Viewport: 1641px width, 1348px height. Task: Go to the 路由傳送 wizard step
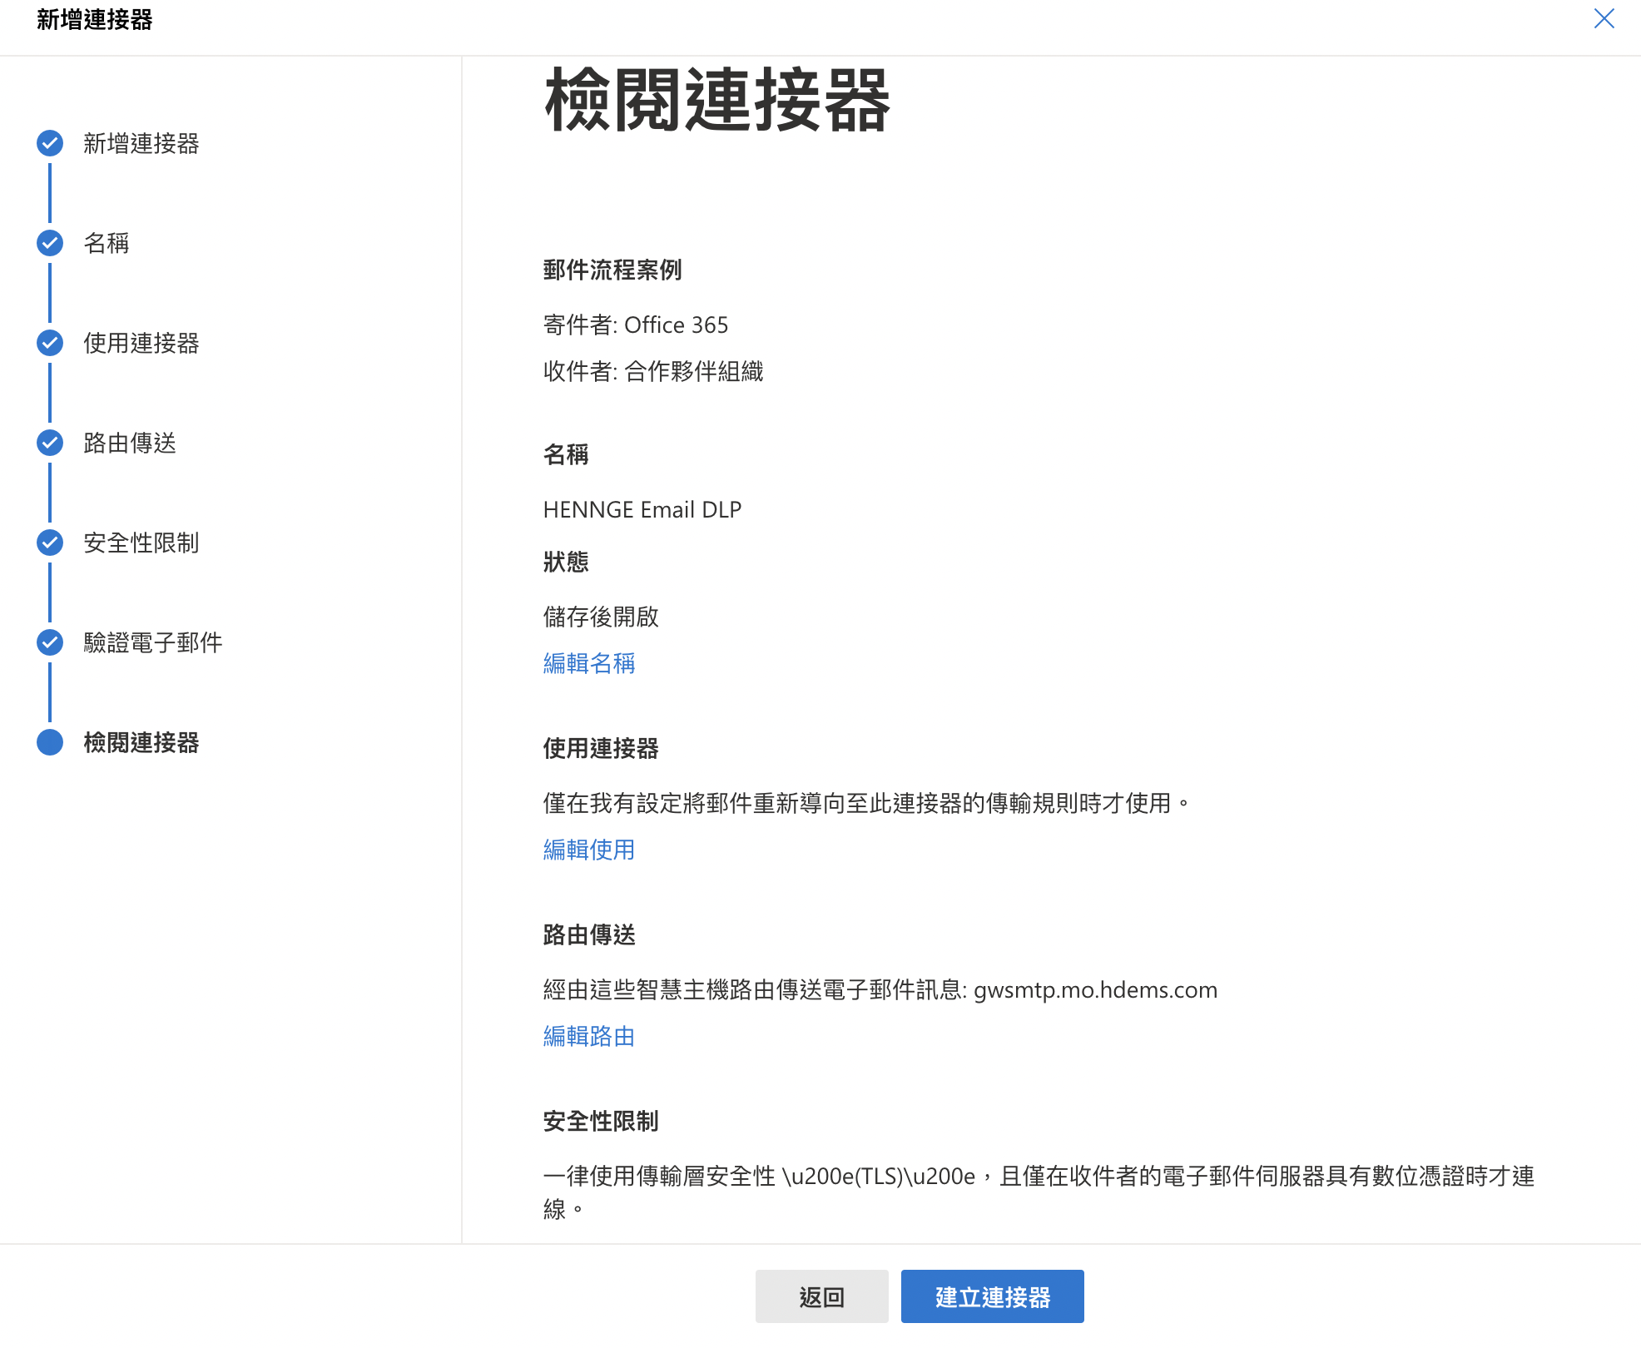point(130,444)
